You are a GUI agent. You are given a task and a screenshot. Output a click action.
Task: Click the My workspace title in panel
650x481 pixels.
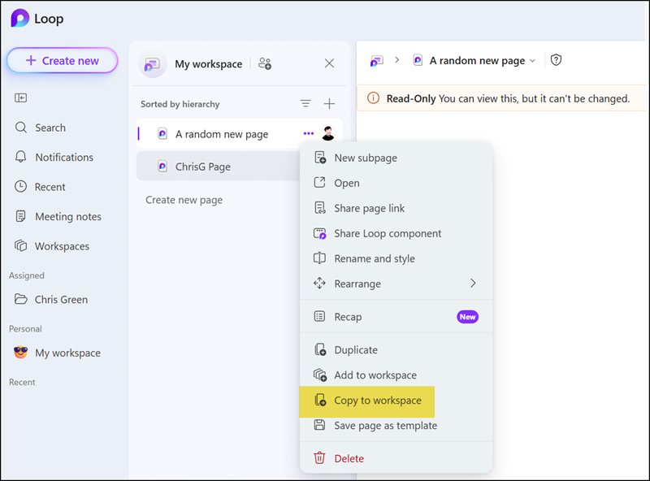click(209, 64)
